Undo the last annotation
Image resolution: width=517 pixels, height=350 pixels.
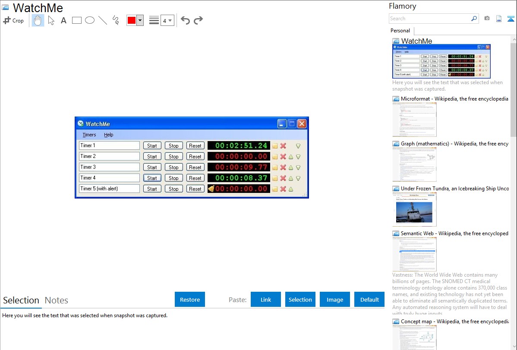point(185,20)
